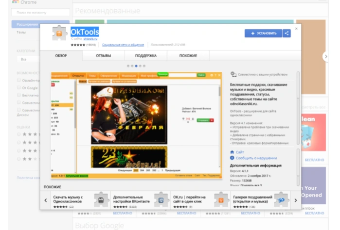Open Социальные сети и общение category link

pyautogui.click(x=123, y=45)
